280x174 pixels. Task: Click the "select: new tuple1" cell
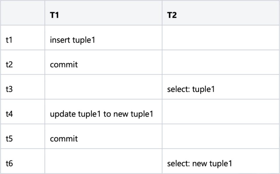199,164
